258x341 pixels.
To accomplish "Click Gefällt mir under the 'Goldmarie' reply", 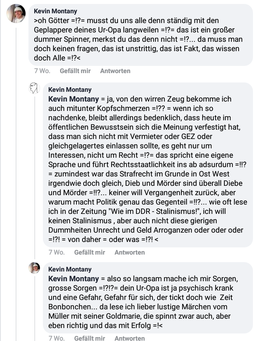I will click(x=89, y=338).
